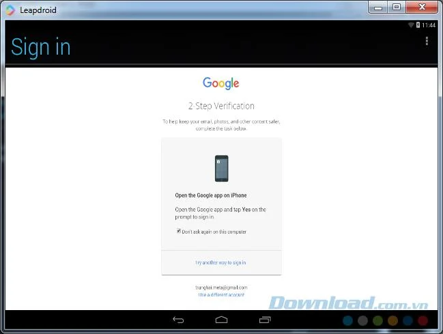Image resolution: width=443 pixels, height=334 pixels.
Task: Click the battery status icon
Action: pyautogui.click(x=418, y=25)
